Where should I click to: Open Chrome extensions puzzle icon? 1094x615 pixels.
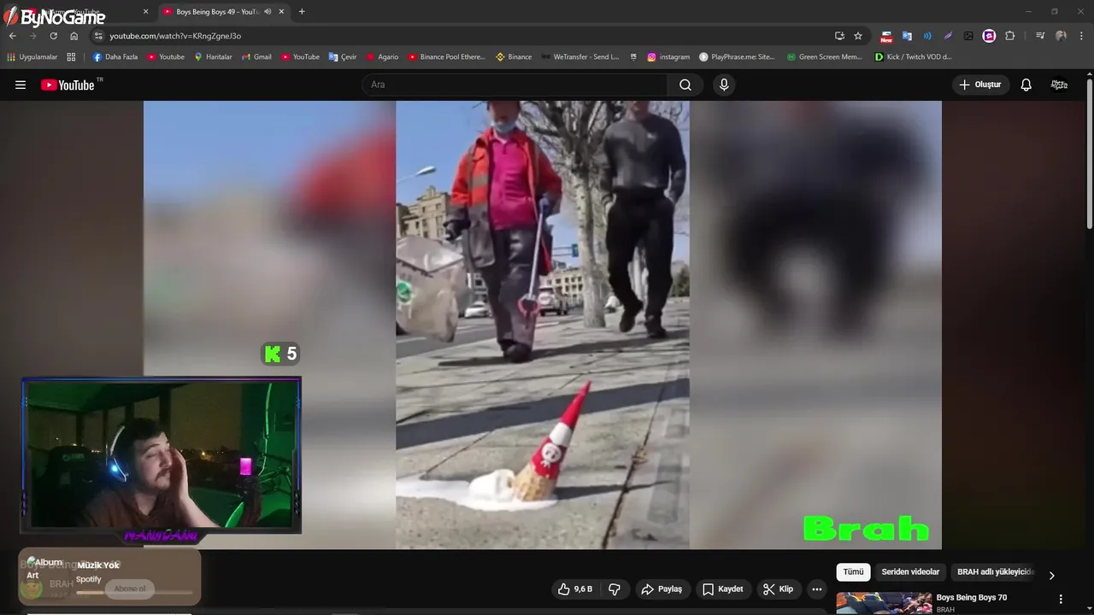(1010, 36)
